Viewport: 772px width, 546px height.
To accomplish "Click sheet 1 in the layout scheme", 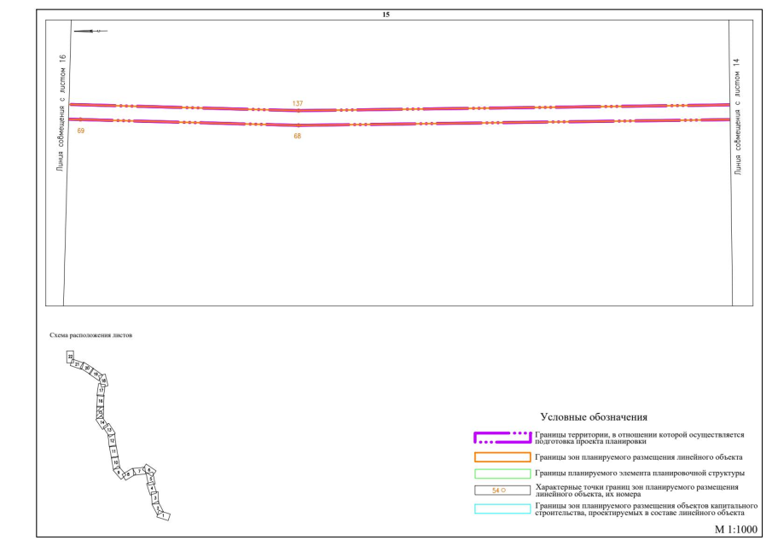I will (164, 515).
